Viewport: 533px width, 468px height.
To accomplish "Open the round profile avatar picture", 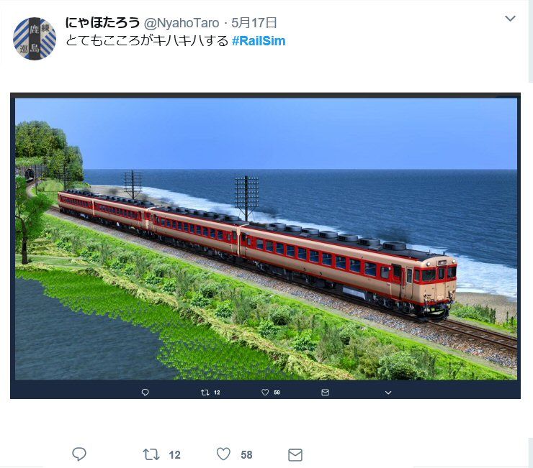I will (35, 39).
